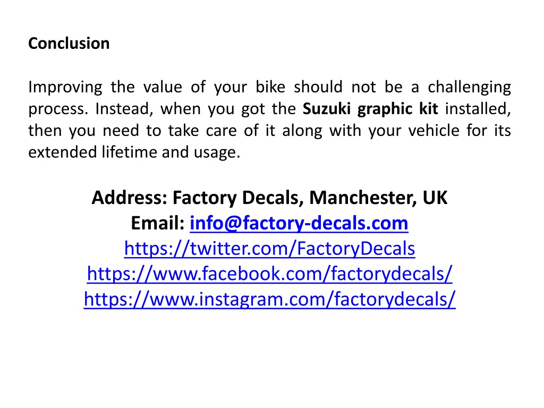
Task: Click the bold Suzuki graphic kit text
Action: [370, 109]
